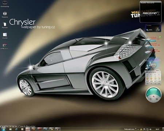Screen dimensions: 164x131
Task: Click the Kaspersky gadget document icon
Action: point(151,99)
